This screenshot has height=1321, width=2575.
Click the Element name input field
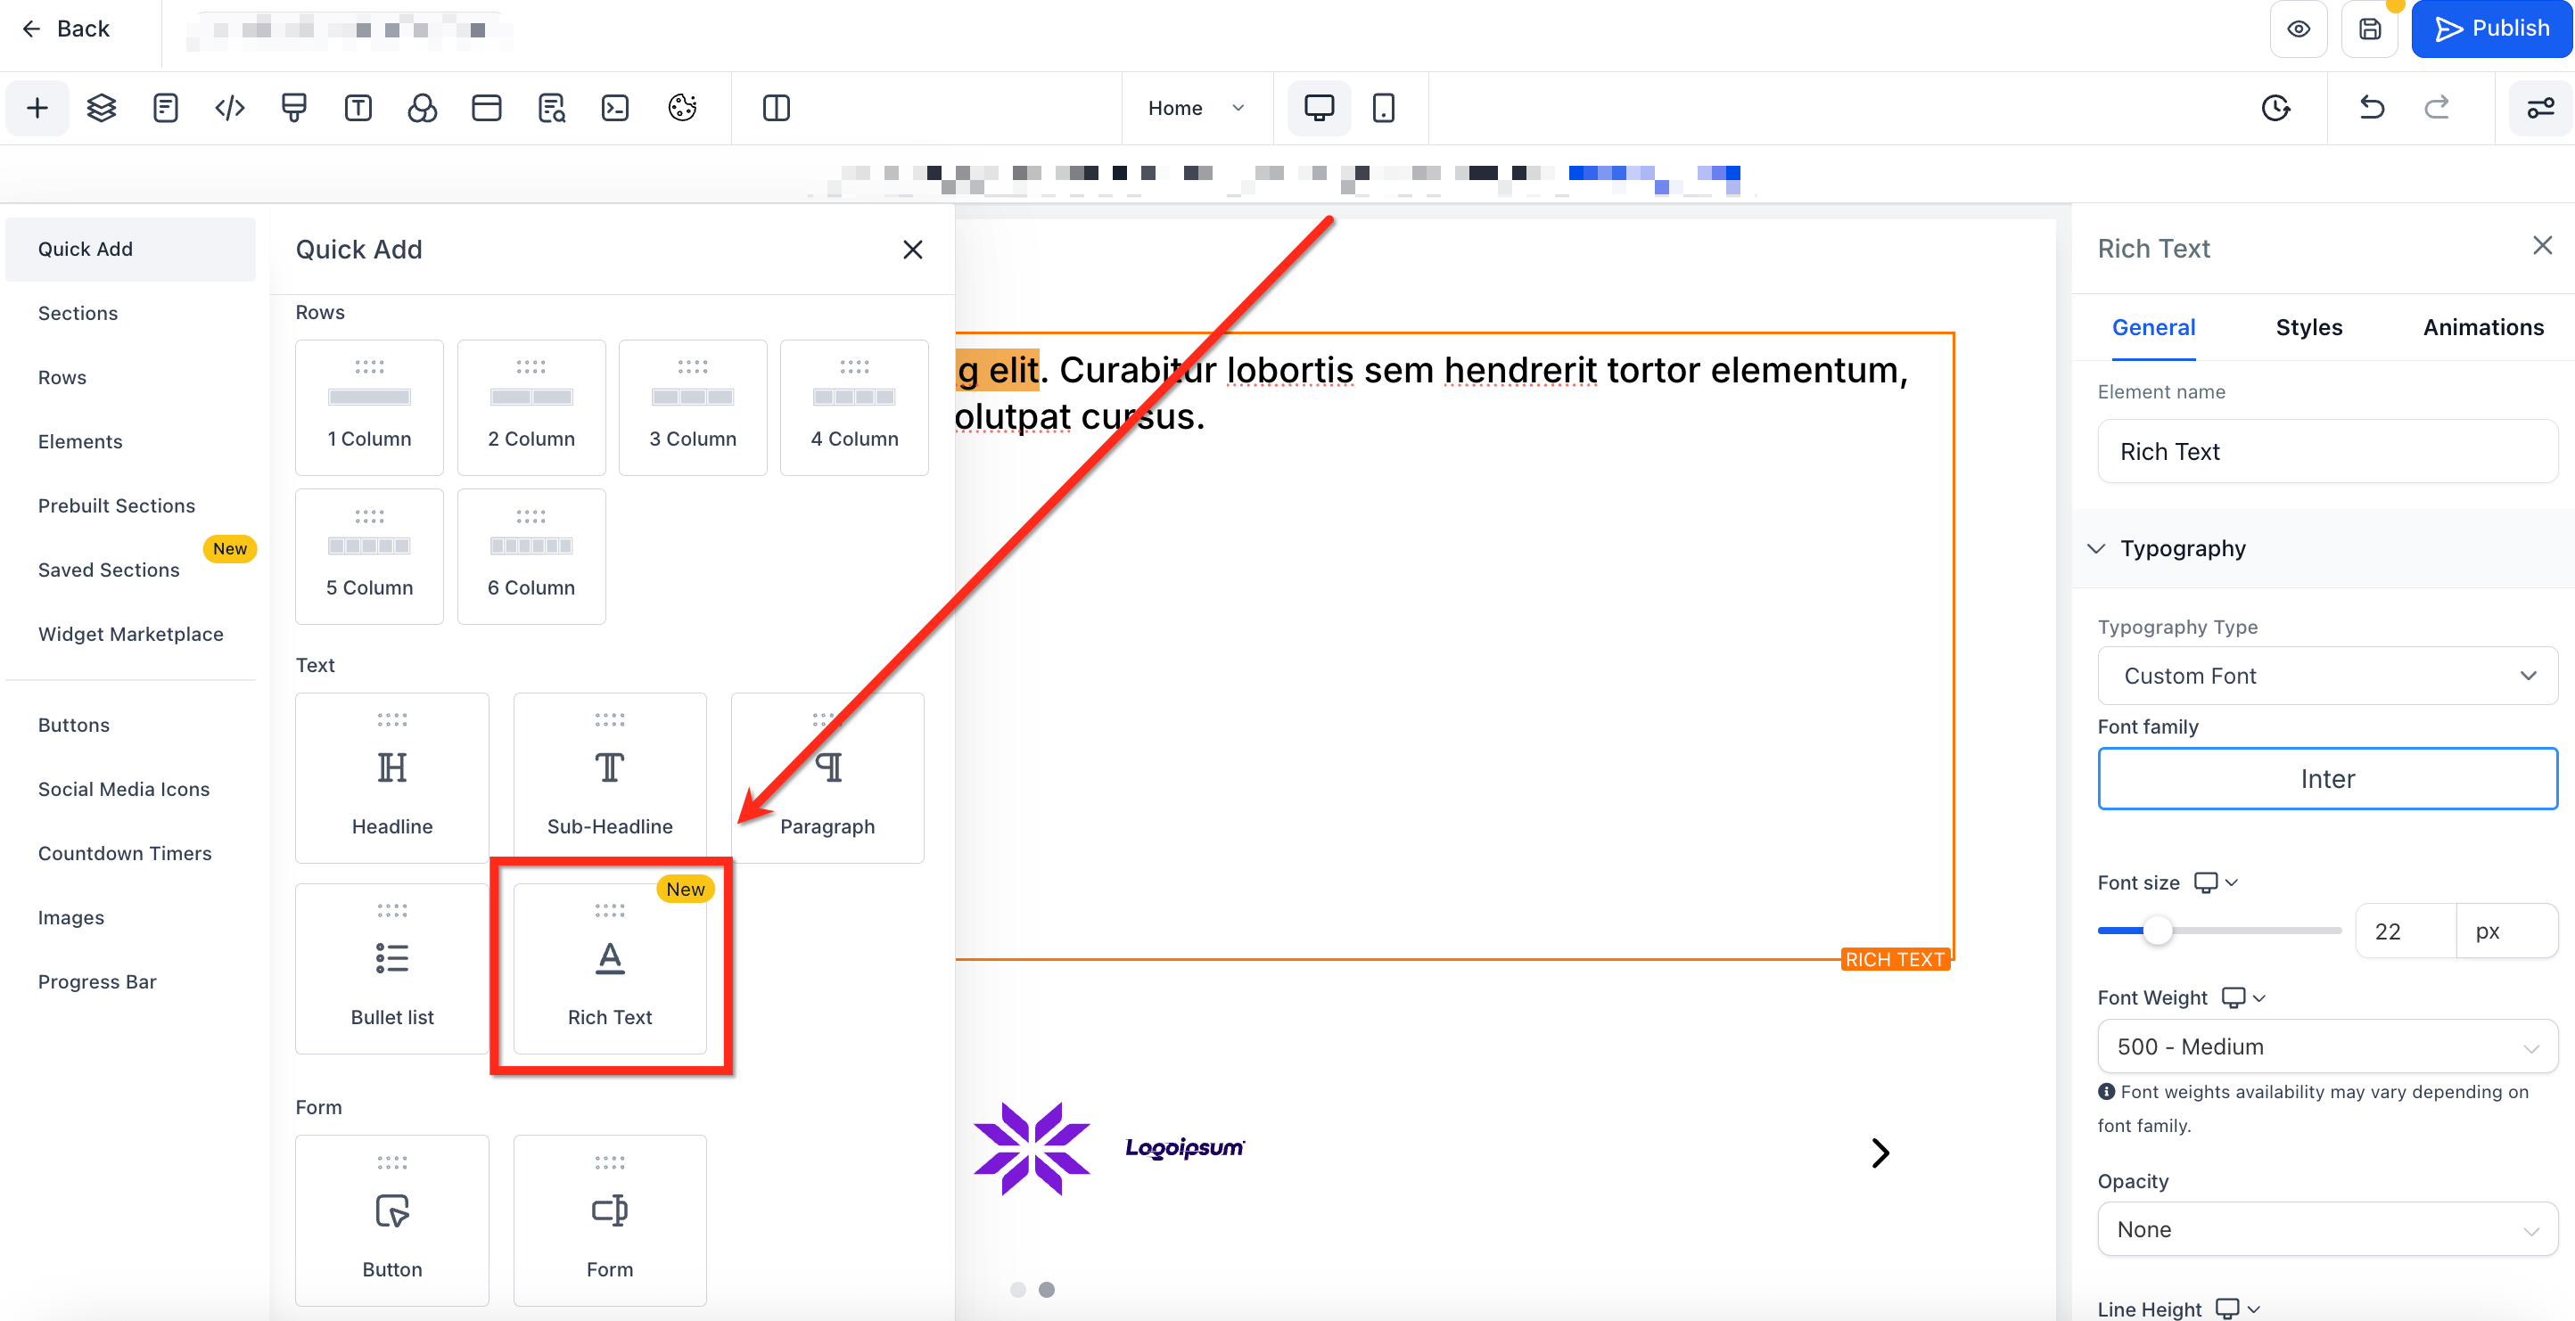point(2327,452)
